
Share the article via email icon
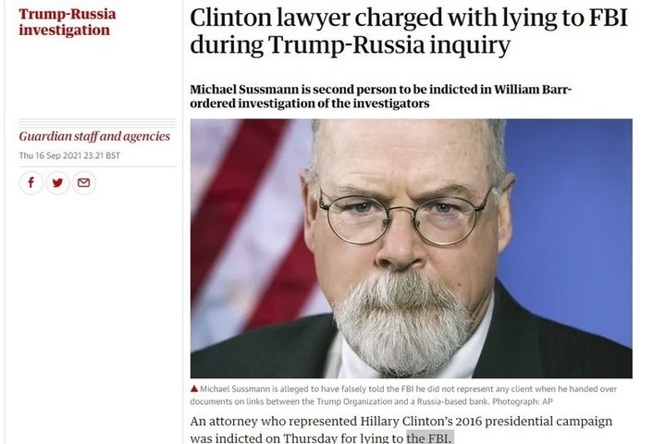(84, 182)
